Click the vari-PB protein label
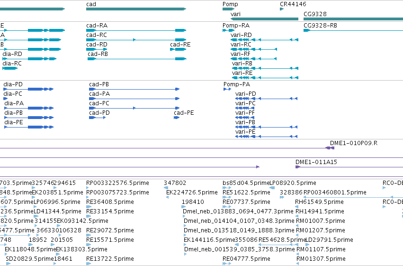 click(x=245, y=122)
